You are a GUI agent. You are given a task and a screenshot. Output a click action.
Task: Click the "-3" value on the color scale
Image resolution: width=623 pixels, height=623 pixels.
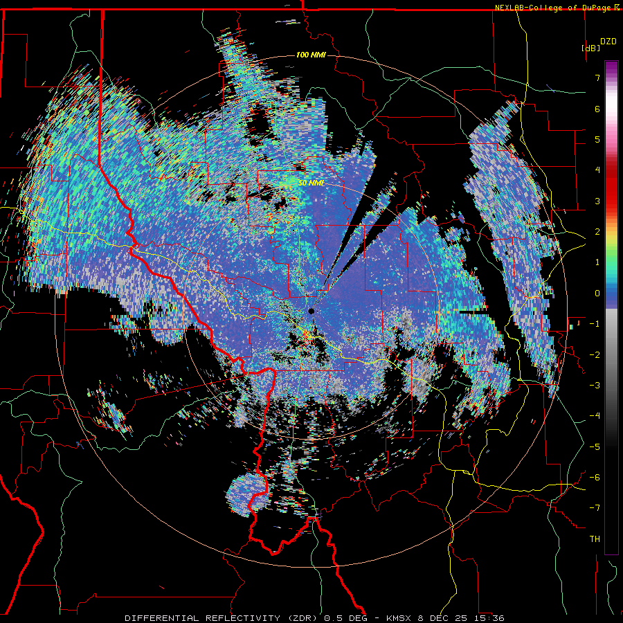click(x=595, y=385)
